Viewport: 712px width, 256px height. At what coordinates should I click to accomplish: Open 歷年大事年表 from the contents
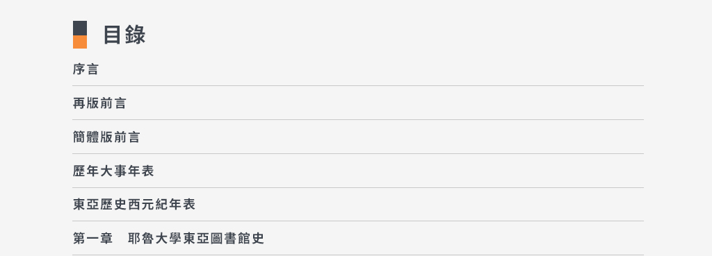point(113,171)
